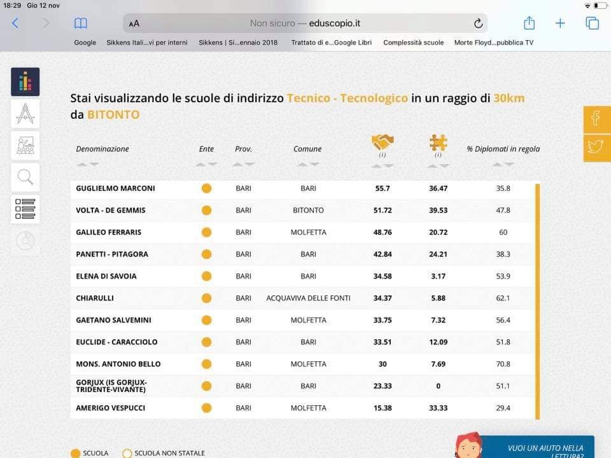Image resolution: width=611 pixels, height=458 pixels.
Task: Show all open tabs icon
Action: point(593,24)
